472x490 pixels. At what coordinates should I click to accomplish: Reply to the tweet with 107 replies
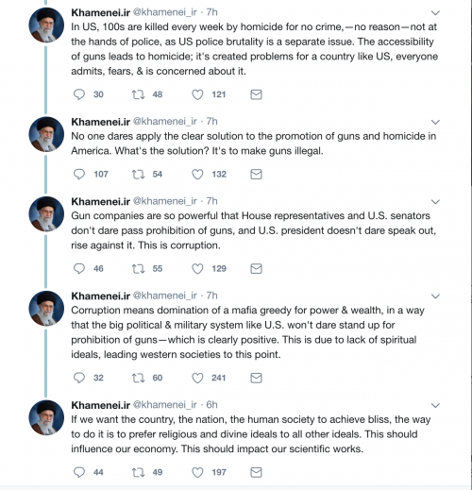[x=79, y=174]
